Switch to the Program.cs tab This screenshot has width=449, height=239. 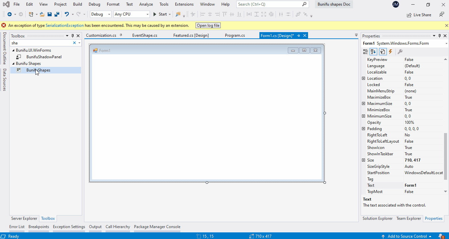pos(235,35)
